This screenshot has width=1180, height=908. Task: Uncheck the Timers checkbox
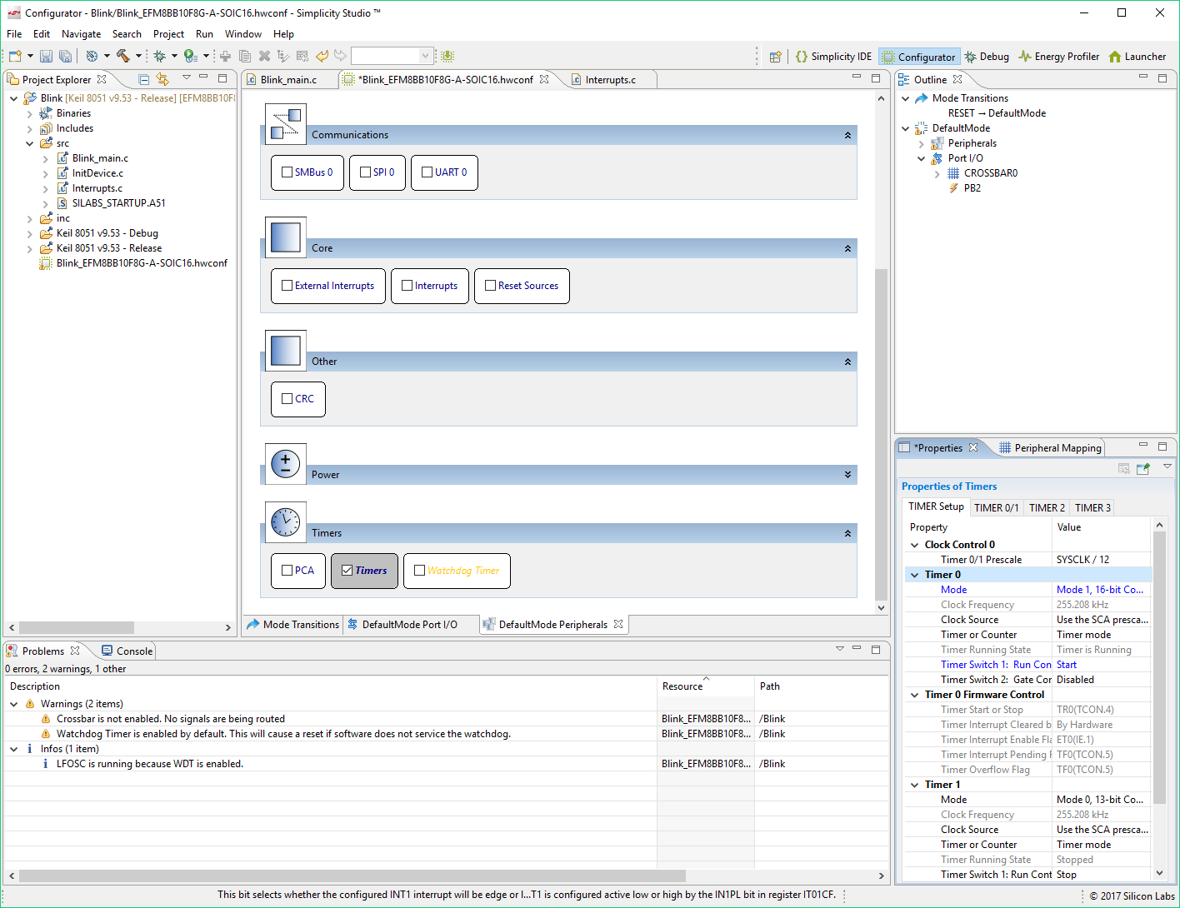[x=347, y=571]
